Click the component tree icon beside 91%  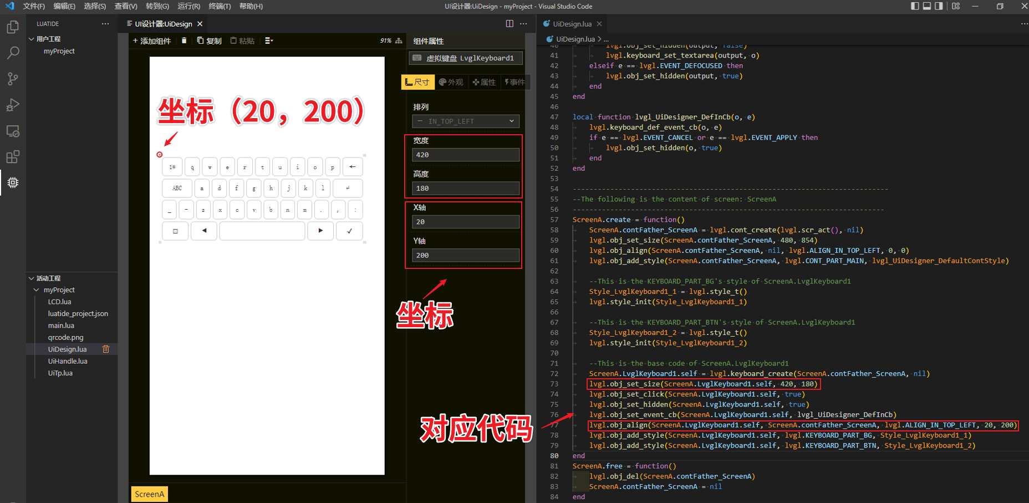(x=399, y=41)
